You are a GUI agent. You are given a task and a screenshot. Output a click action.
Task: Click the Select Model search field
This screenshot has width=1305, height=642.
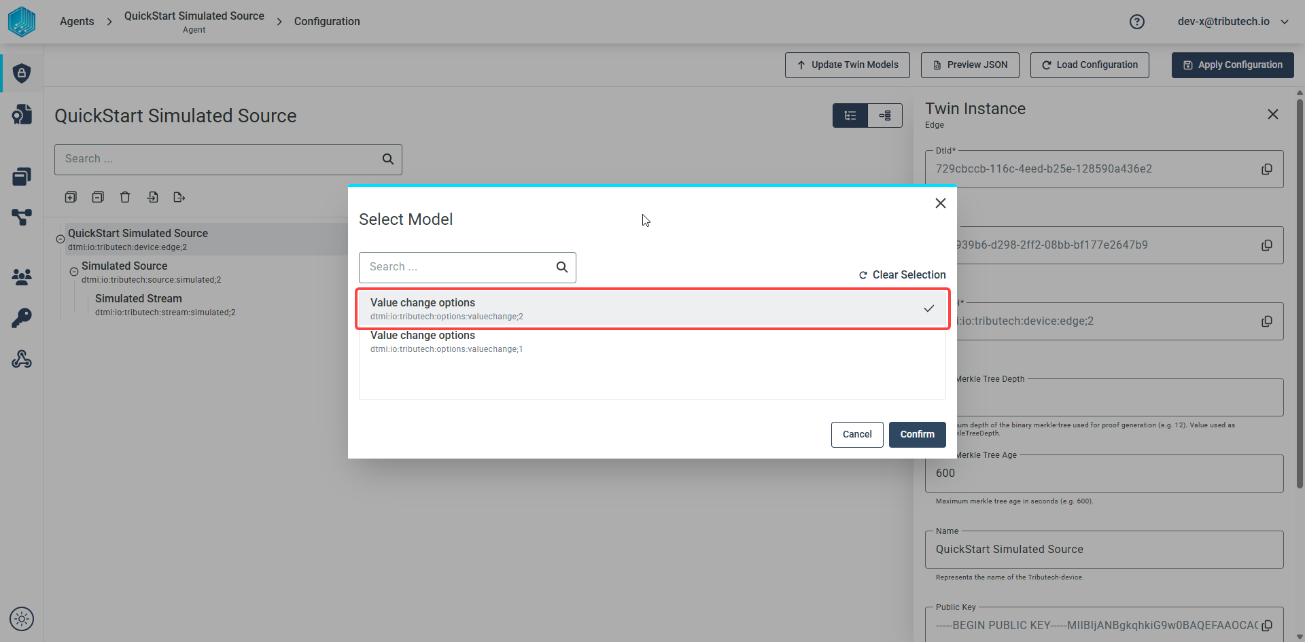467,268
